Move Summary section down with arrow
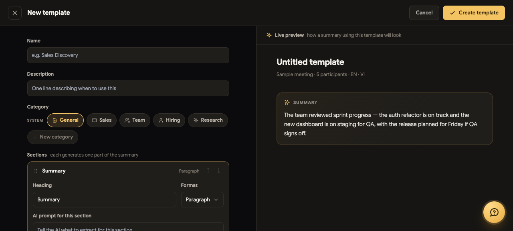Screen dimensions: 513x231 point(218,171)
